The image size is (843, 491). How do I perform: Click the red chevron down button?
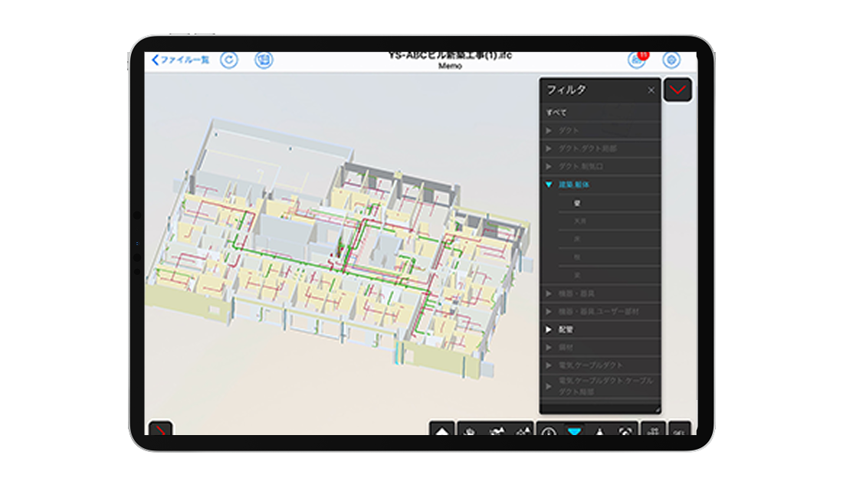click(x=678, y=90)
